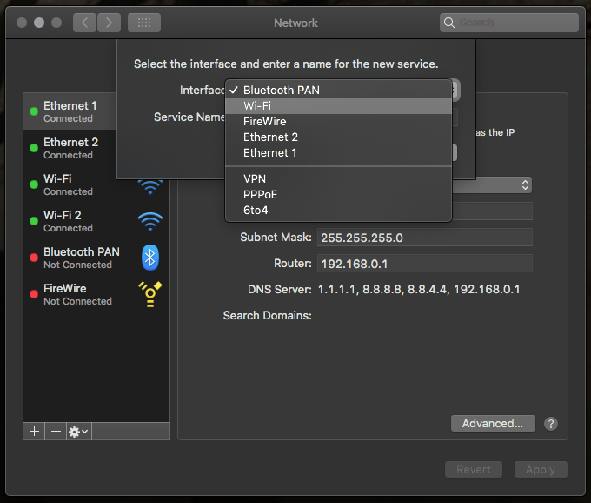Click the Search field in toolbar
Viewport: 591px width, 503px height.
508,23
